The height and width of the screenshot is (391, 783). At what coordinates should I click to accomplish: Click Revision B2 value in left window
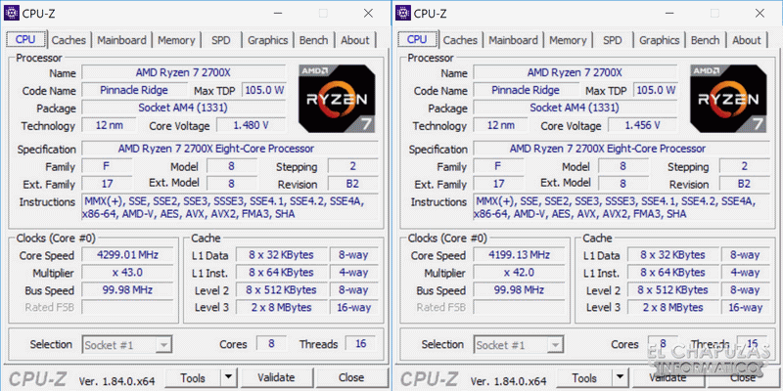[x=352, y=184]
